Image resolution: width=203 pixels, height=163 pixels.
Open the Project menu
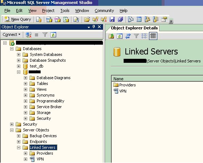point(48,11)
